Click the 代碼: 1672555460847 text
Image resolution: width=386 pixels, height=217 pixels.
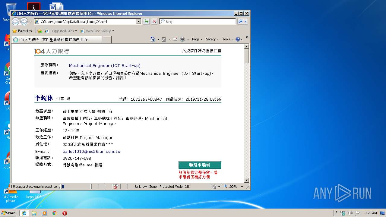141,99
